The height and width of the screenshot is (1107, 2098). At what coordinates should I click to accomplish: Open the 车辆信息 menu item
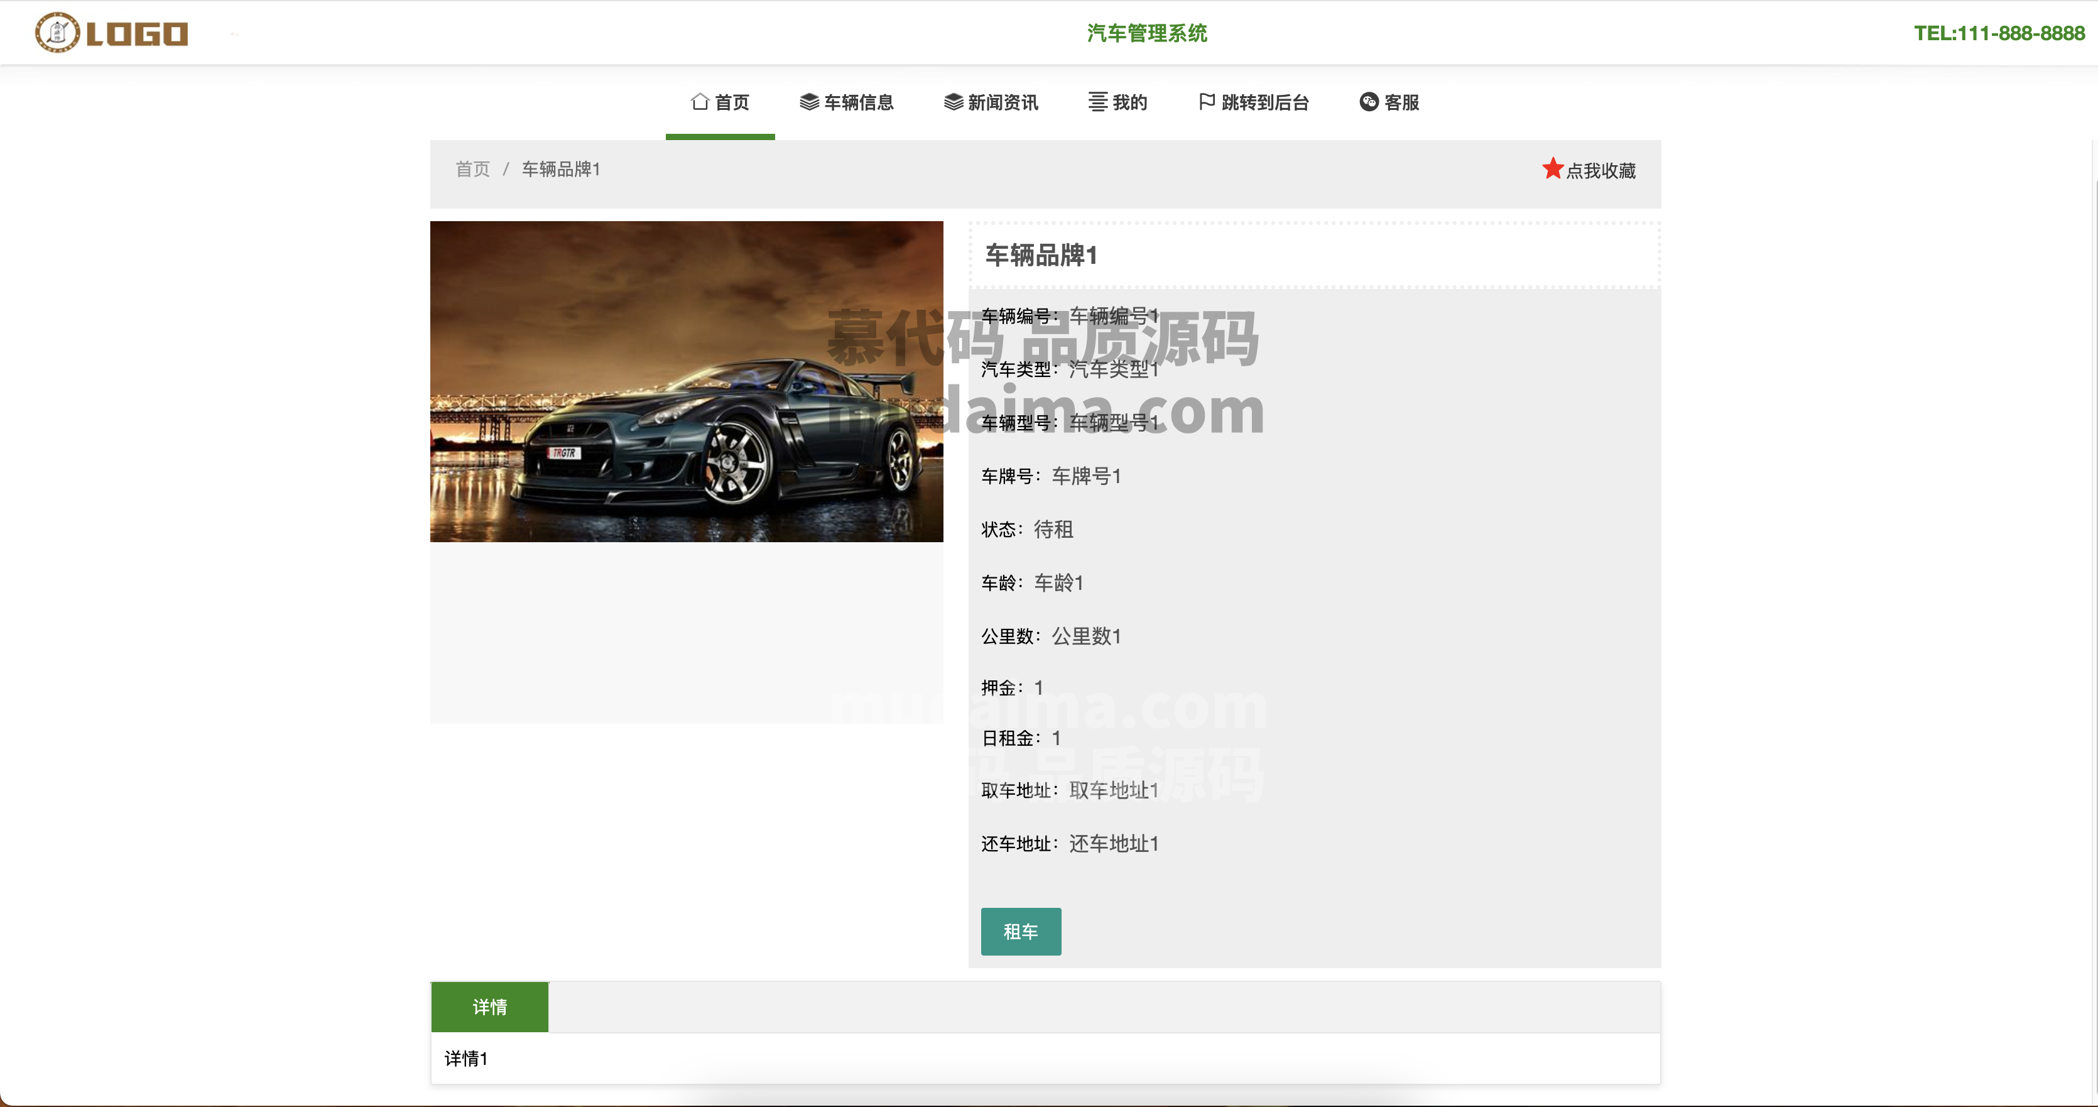[847, 102]
